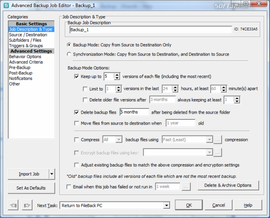Increase the 'Keep up to' versions spinner

click(117, 75)
